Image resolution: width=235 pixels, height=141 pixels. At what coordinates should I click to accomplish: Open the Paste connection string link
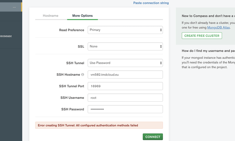click(x=151, y=3)
